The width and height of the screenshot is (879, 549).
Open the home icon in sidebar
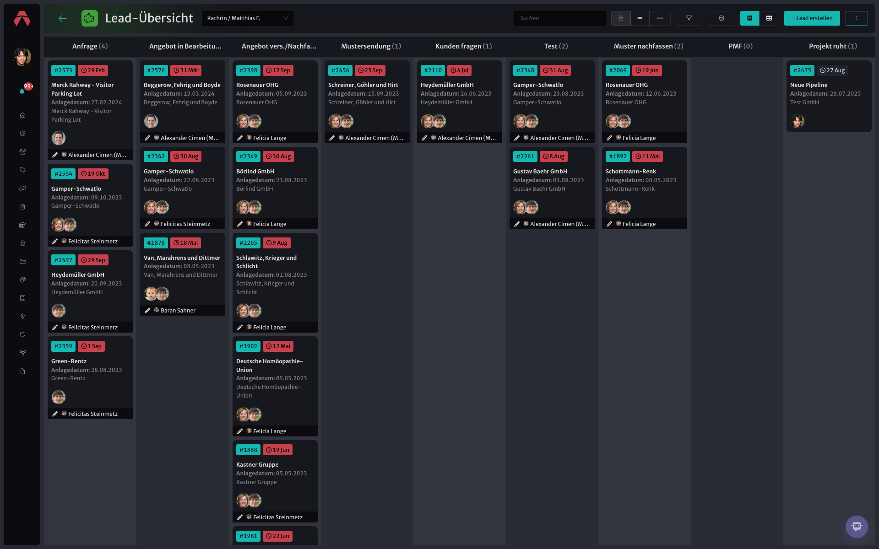22,115
